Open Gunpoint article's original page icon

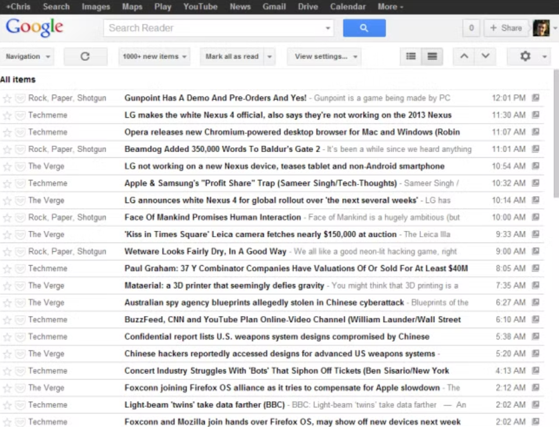[536, 98]
